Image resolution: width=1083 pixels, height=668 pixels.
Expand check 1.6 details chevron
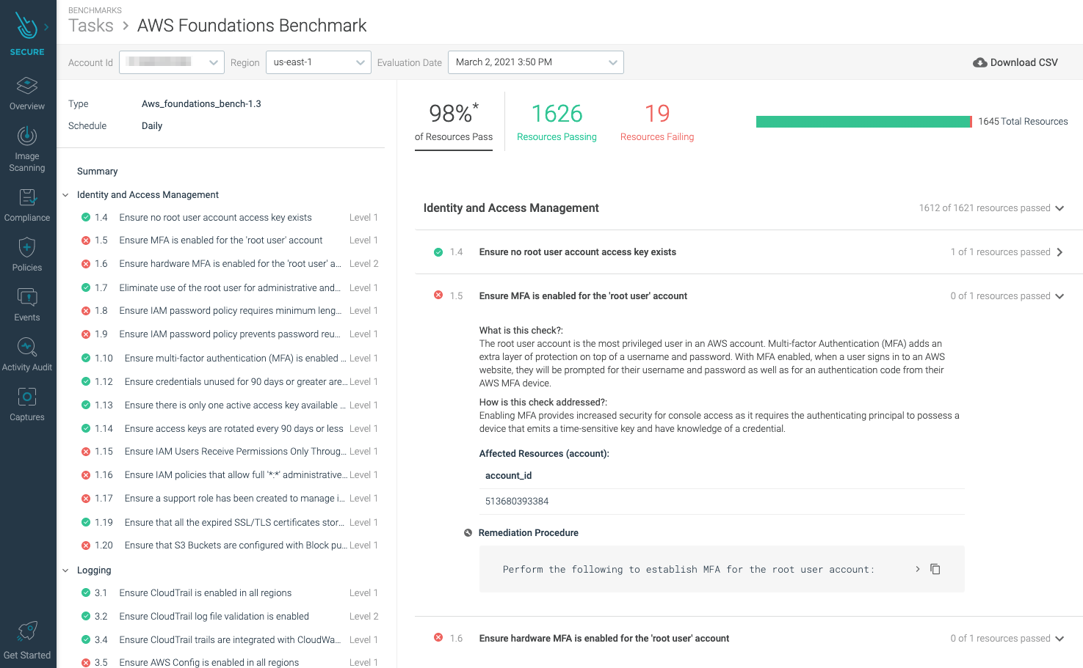1060,639
